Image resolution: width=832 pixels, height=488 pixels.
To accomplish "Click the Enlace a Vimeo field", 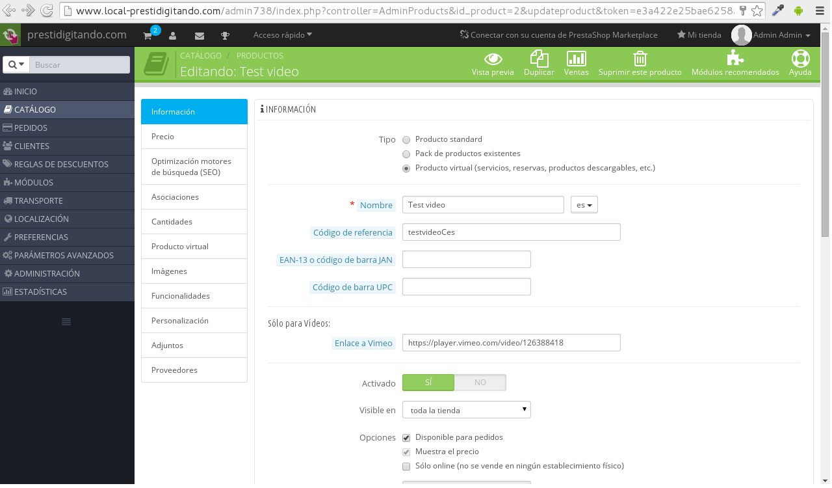I will [512, 342].
